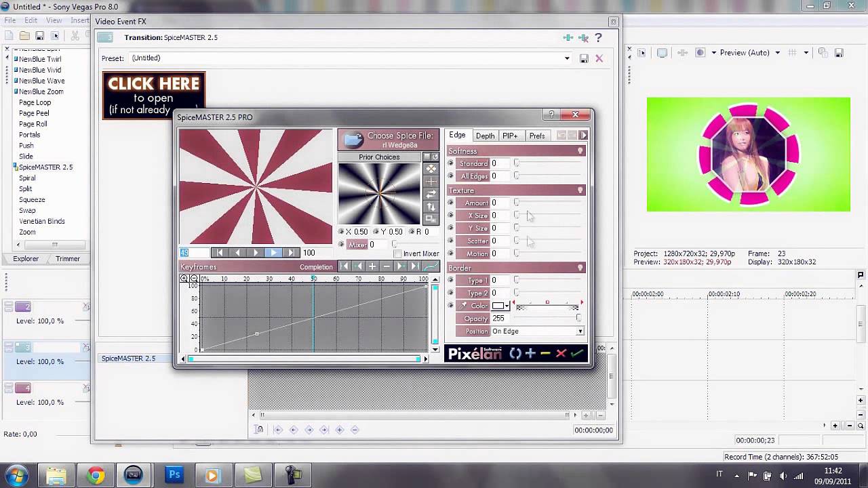This screenshot has height=488, width=868.
Task: Click the Texture section lightbulb icon
Action: (580, 190)
